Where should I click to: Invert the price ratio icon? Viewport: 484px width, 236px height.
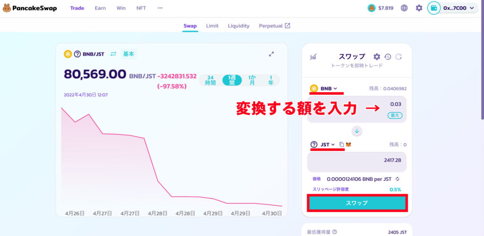[398, 179]
